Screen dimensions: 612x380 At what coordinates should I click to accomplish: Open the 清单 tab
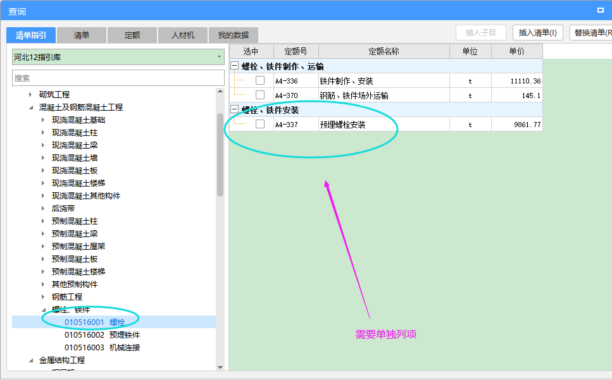click(x=82, y=35)
